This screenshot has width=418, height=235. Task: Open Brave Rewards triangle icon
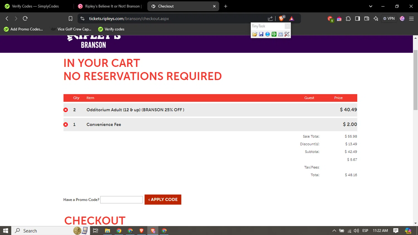pyautogui.click(x=291, y=19)
